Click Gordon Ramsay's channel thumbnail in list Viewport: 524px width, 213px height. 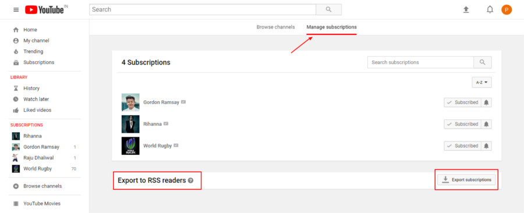(130, 102)
